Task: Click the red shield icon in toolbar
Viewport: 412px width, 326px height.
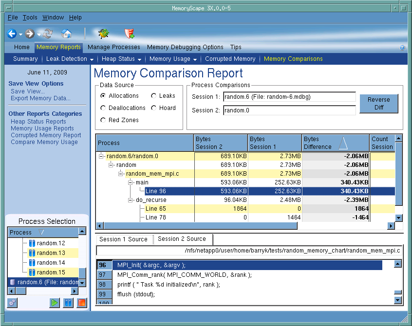Action: (129, 34)
